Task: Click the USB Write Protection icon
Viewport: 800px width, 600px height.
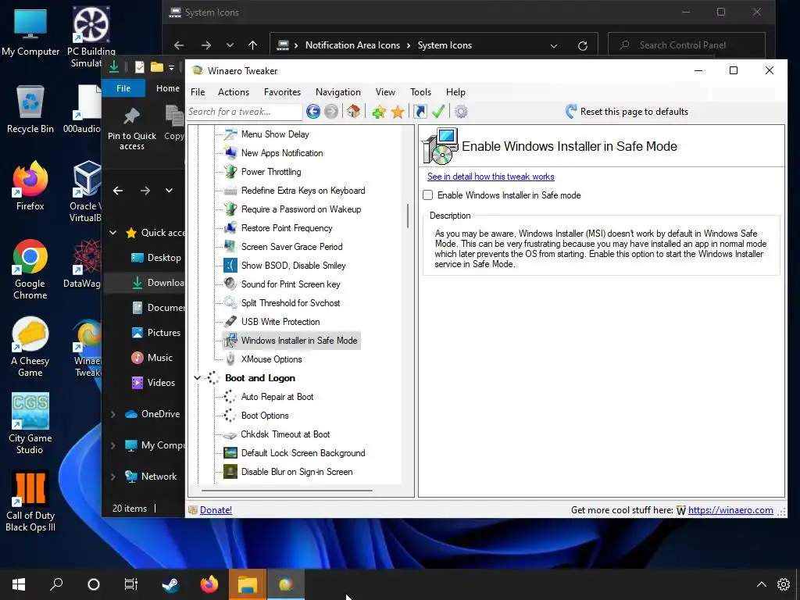Action: [230, 321]
